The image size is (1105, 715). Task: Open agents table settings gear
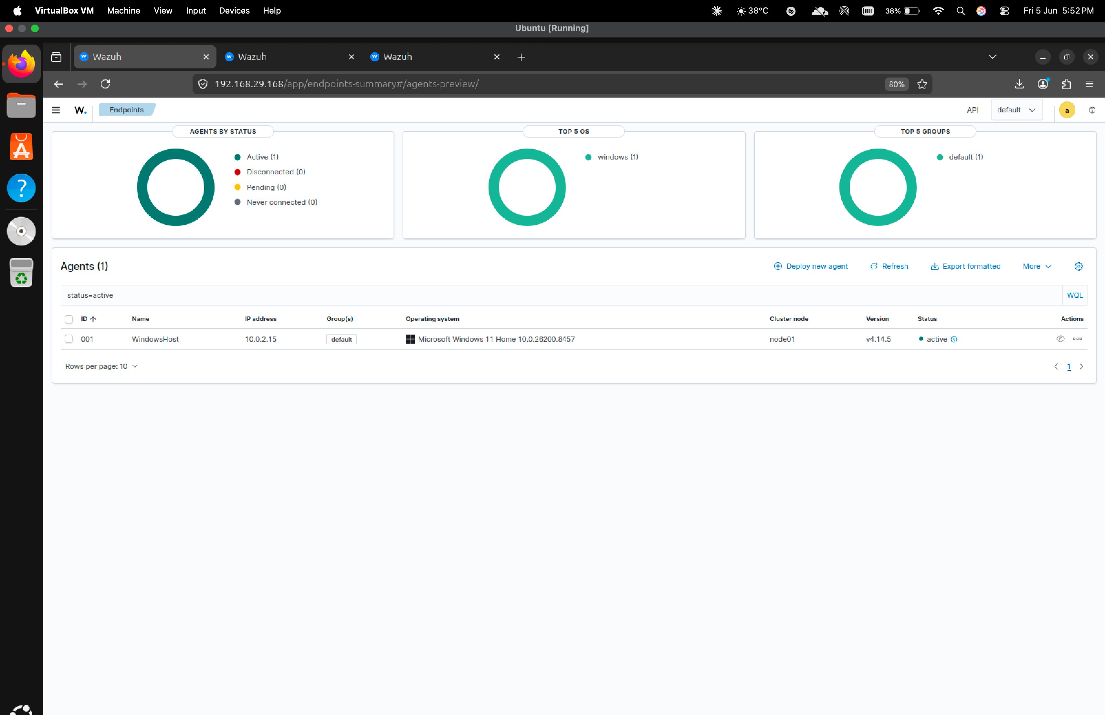[1079, 266]
